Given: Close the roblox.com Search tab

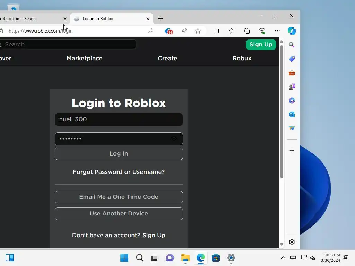Looking at the screenshot, I should click(x=65, y=19).
